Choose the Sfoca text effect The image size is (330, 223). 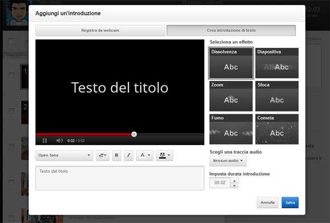[277, 96]
